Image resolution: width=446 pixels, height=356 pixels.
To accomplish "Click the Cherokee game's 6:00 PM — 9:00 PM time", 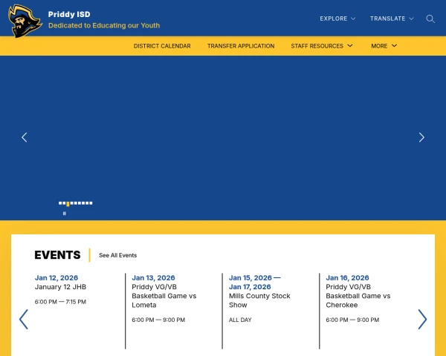I will point(352,320).
